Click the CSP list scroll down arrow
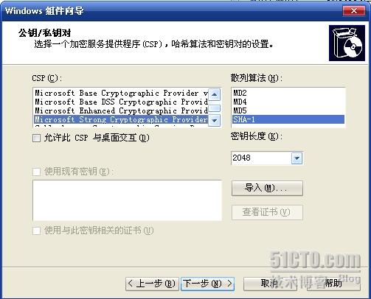The image size is (371, 299). tap(215, 121)
